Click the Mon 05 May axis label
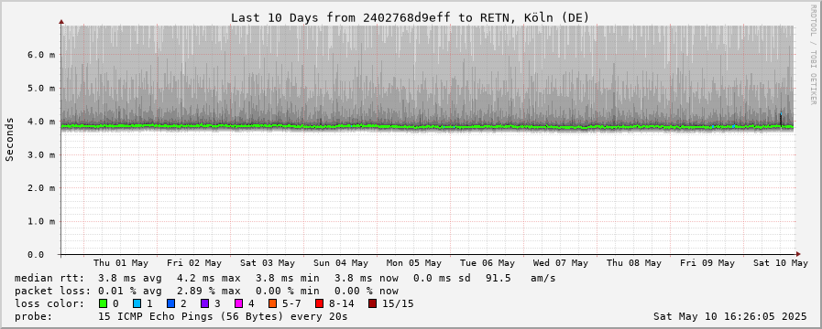The image size is (822, 329). [414, 263]
